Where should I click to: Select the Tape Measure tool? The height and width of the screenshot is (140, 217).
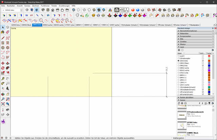3,78
